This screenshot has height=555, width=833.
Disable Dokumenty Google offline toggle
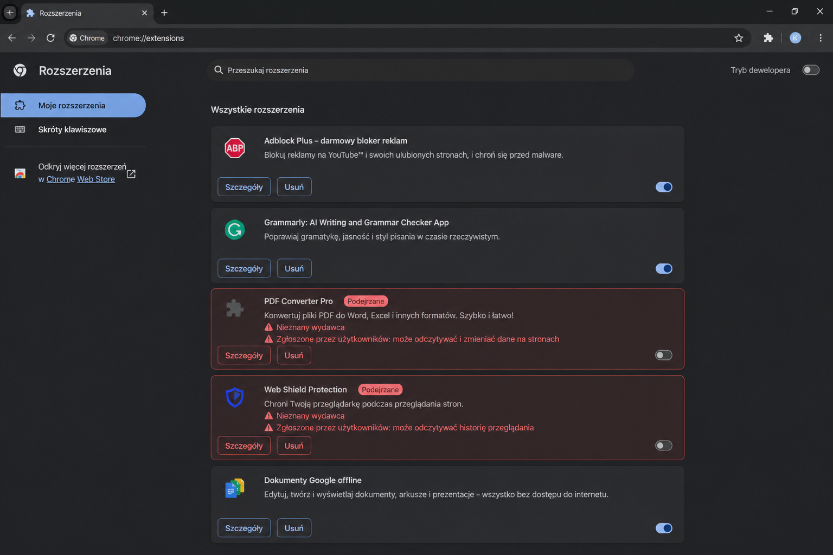[x=664, y=528]
